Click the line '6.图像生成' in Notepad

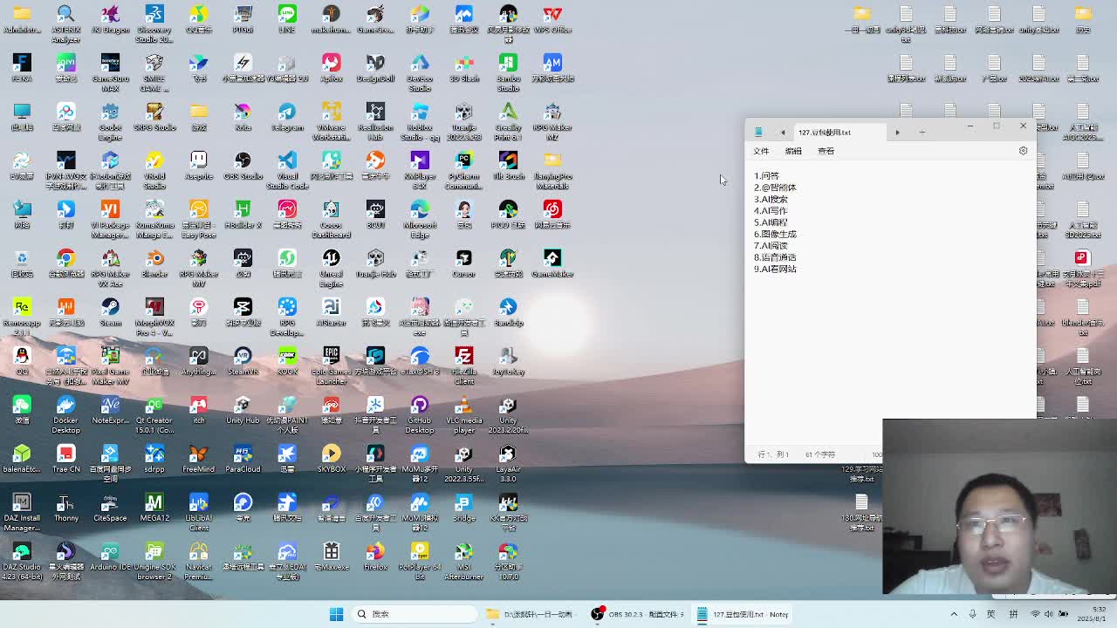tap(775, 234)
